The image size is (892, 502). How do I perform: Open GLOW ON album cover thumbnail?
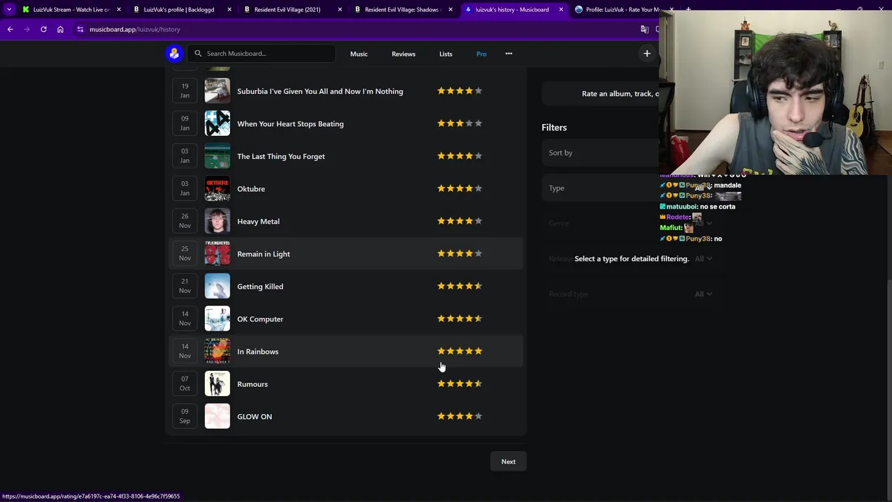point(217,416)
